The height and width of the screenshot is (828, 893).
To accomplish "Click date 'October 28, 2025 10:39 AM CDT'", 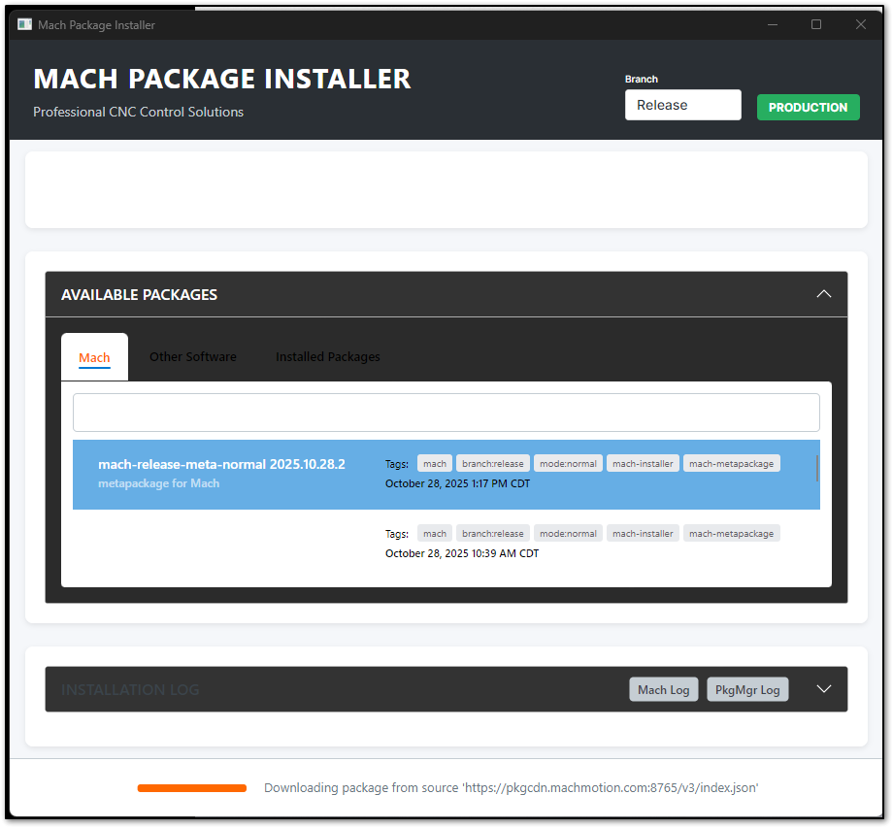I will pyautogui.click(x=462, y=553).
